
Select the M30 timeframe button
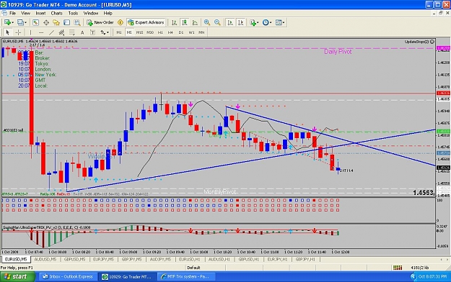(150, 32)
